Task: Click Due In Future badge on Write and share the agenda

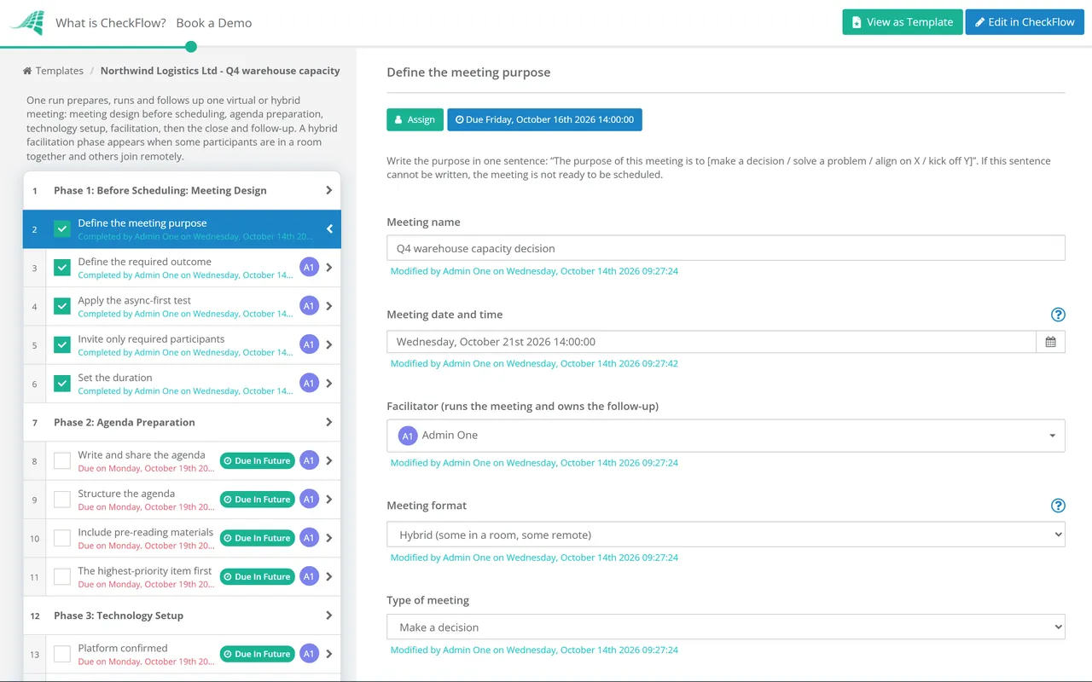Action: [257, 460]
